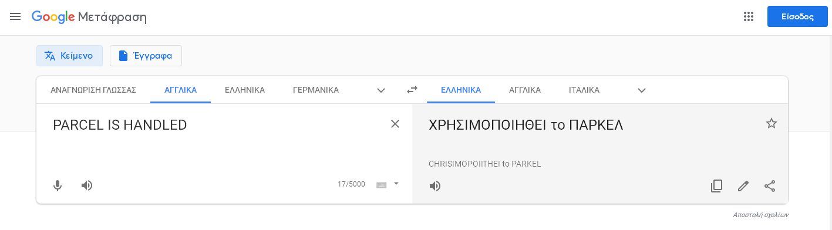832x230 pixels.
Task: Click the source text PARCEL IS HANDLED
Action: [x=120, y=125]
